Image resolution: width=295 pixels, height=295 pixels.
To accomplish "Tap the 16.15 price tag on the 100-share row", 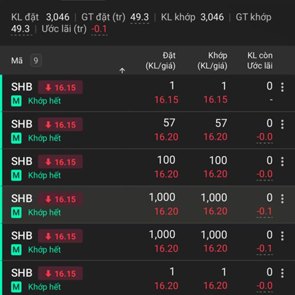I will point(60,162).
